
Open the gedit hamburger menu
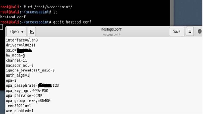[190, 31]
